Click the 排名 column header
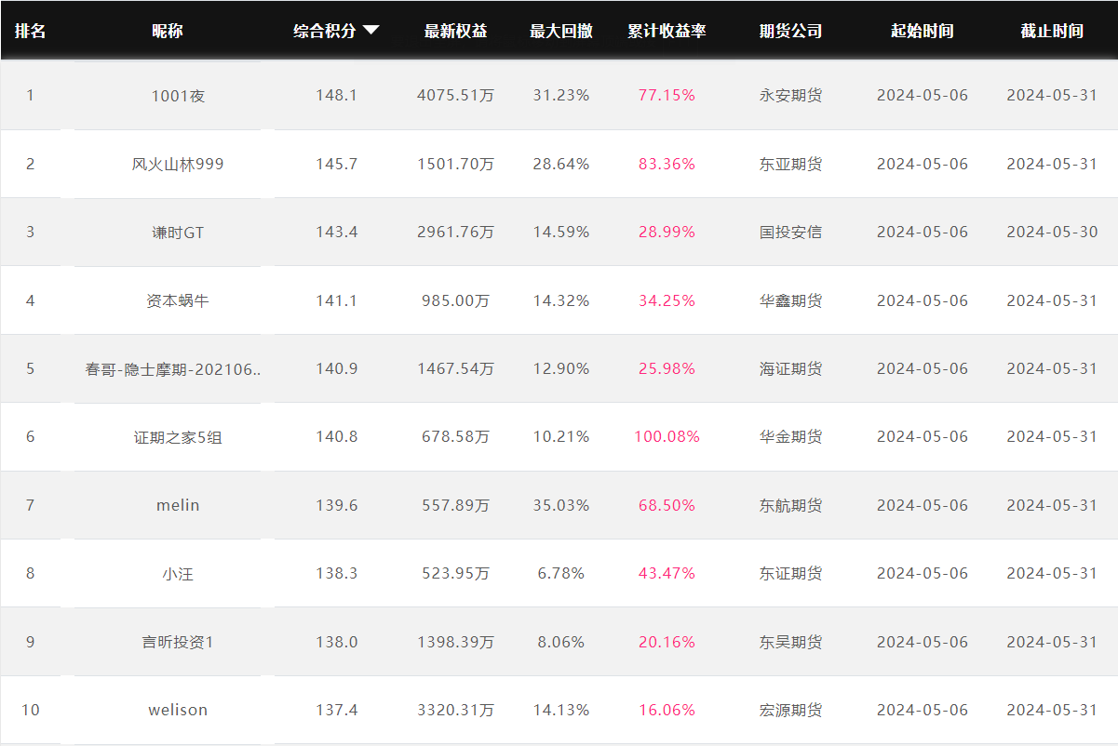Screen dimensions: 1118x746 (x=30, y=31)
